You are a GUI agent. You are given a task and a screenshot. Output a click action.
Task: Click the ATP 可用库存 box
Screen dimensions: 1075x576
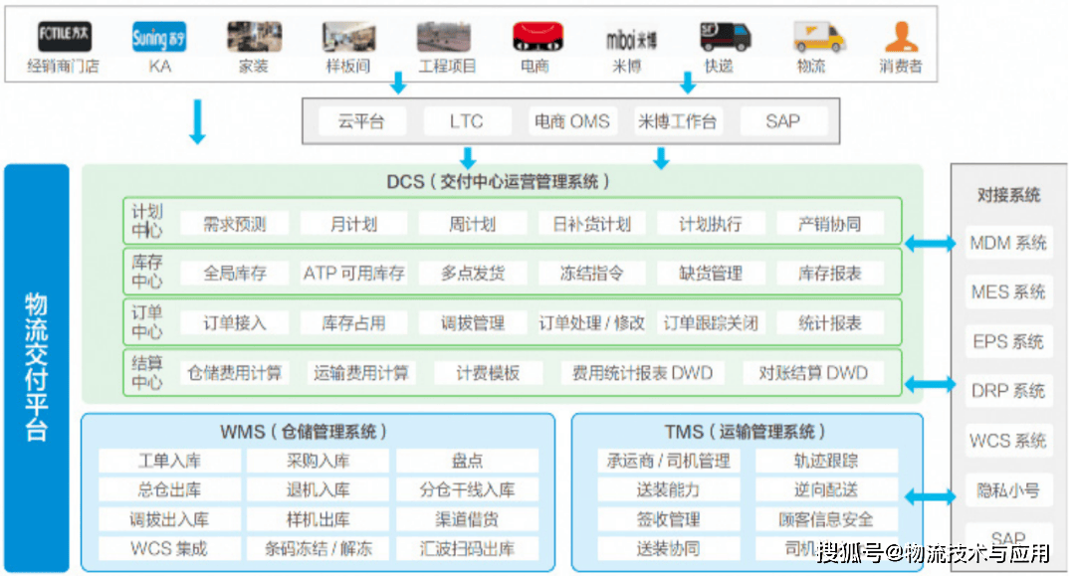[x=354, y=274]
